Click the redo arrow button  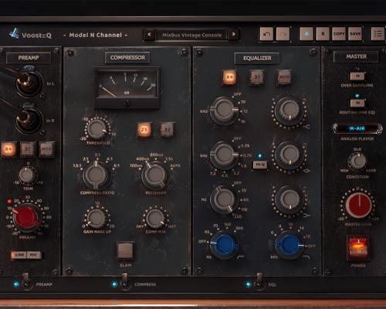click(283, 34)
